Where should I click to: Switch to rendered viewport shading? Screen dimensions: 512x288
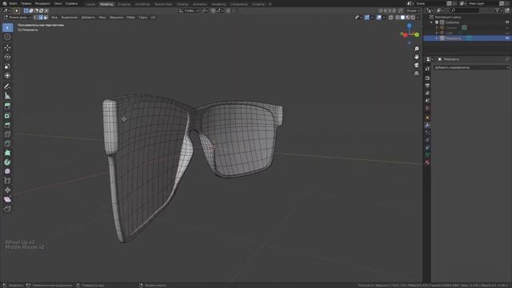click(x=413, y=18)
